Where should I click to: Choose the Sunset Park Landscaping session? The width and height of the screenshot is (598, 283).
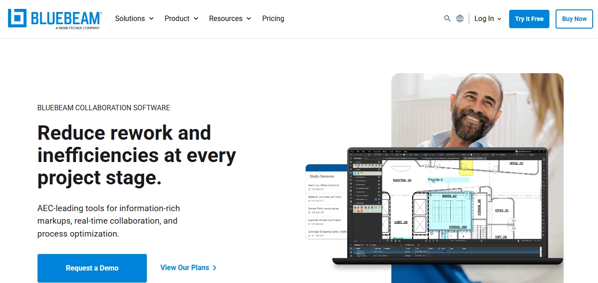click(324, 210)
